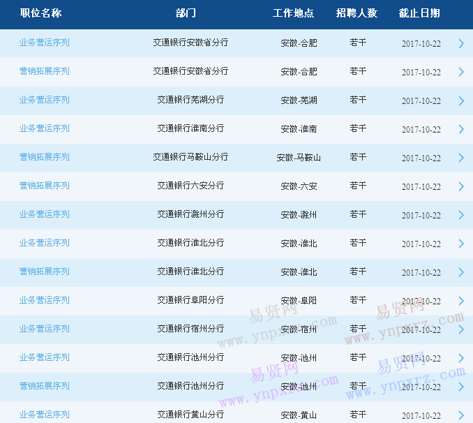Click arrow chevron on 滁州分行 row
The image size is (473, 423).
(461, 215)
